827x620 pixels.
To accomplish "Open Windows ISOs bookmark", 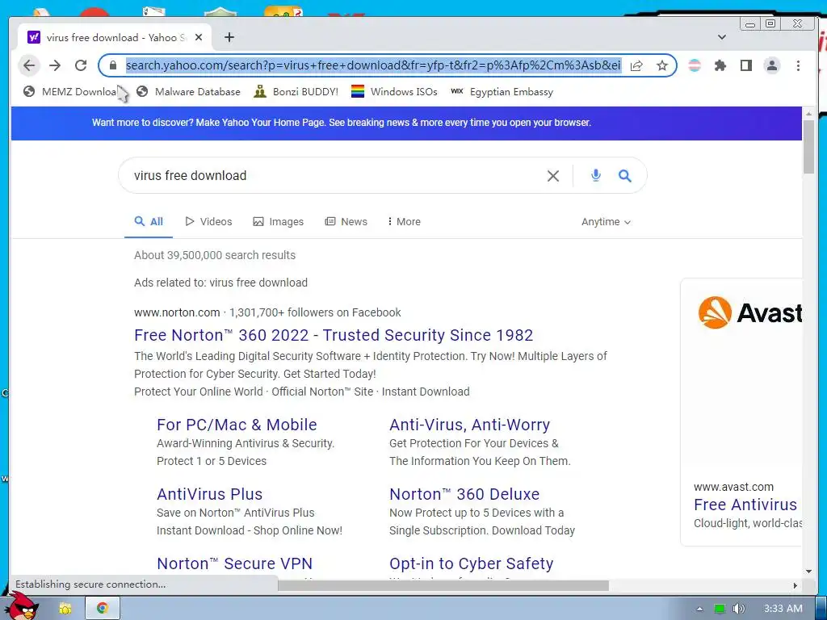I will [x=394, y=92].
